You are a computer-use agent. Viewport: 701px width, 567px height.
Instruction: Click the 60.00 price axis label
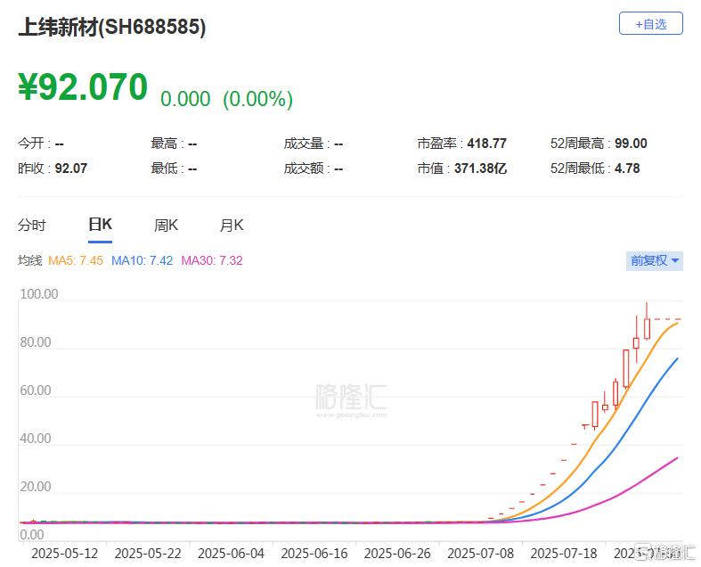pos(36,390)
